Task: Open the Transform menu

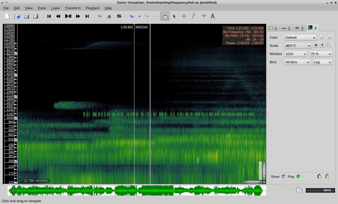Action: click(x=73, y=8)
